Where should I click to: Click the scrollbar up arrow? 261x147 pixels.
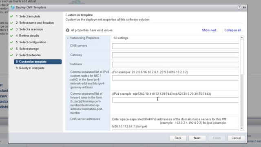[x=242, y=37]
